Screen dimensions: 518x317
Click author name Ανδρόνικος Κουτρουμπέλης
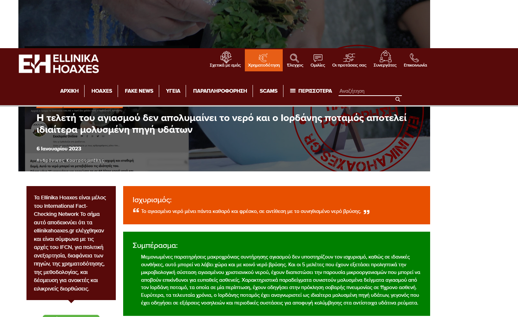pyautogui.click(x=70, y=160)
